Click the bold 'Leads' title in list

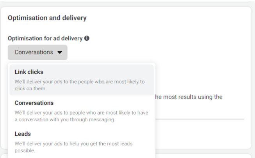23,134
